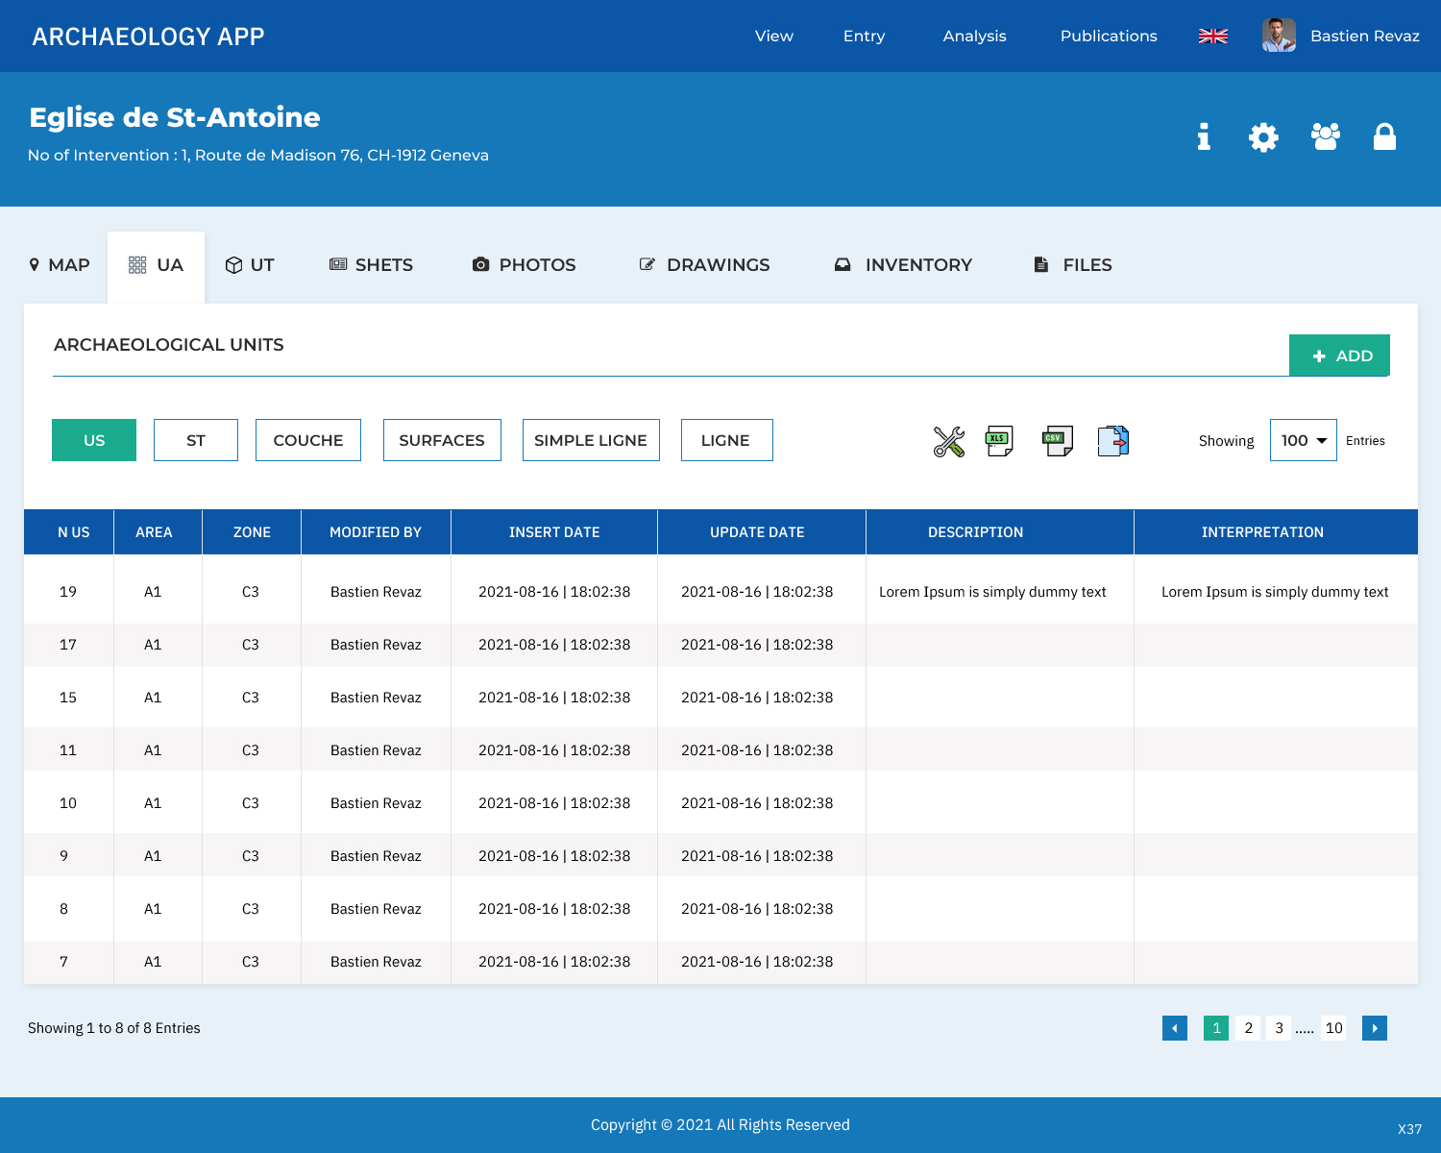The height and width of the screenshot is (1153, 1441).
Task: Select the SIMPLE LIGNE filter button
Action: (591, 440)
